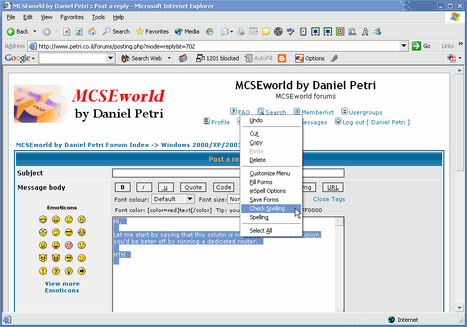The width and height of the screenshot is (467, 327).
Task: Click the abc spell-check toolbar icon
Action: pos(290,31)
